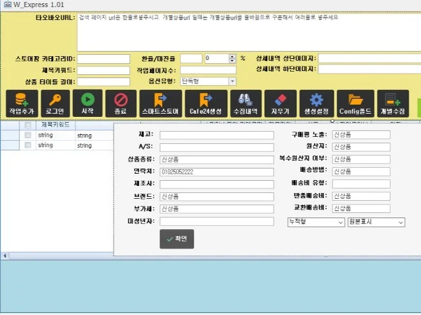Click the 제목키워드 column header
The width and height of the screenshot is (421, 315).
tap(55, 125)
